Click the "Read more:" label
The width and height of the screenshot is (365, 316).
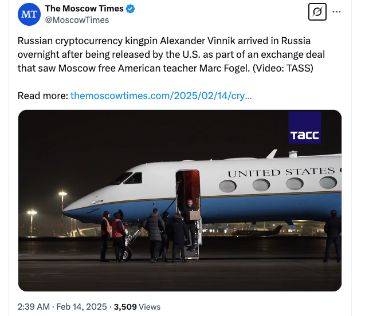pos(42,96)
